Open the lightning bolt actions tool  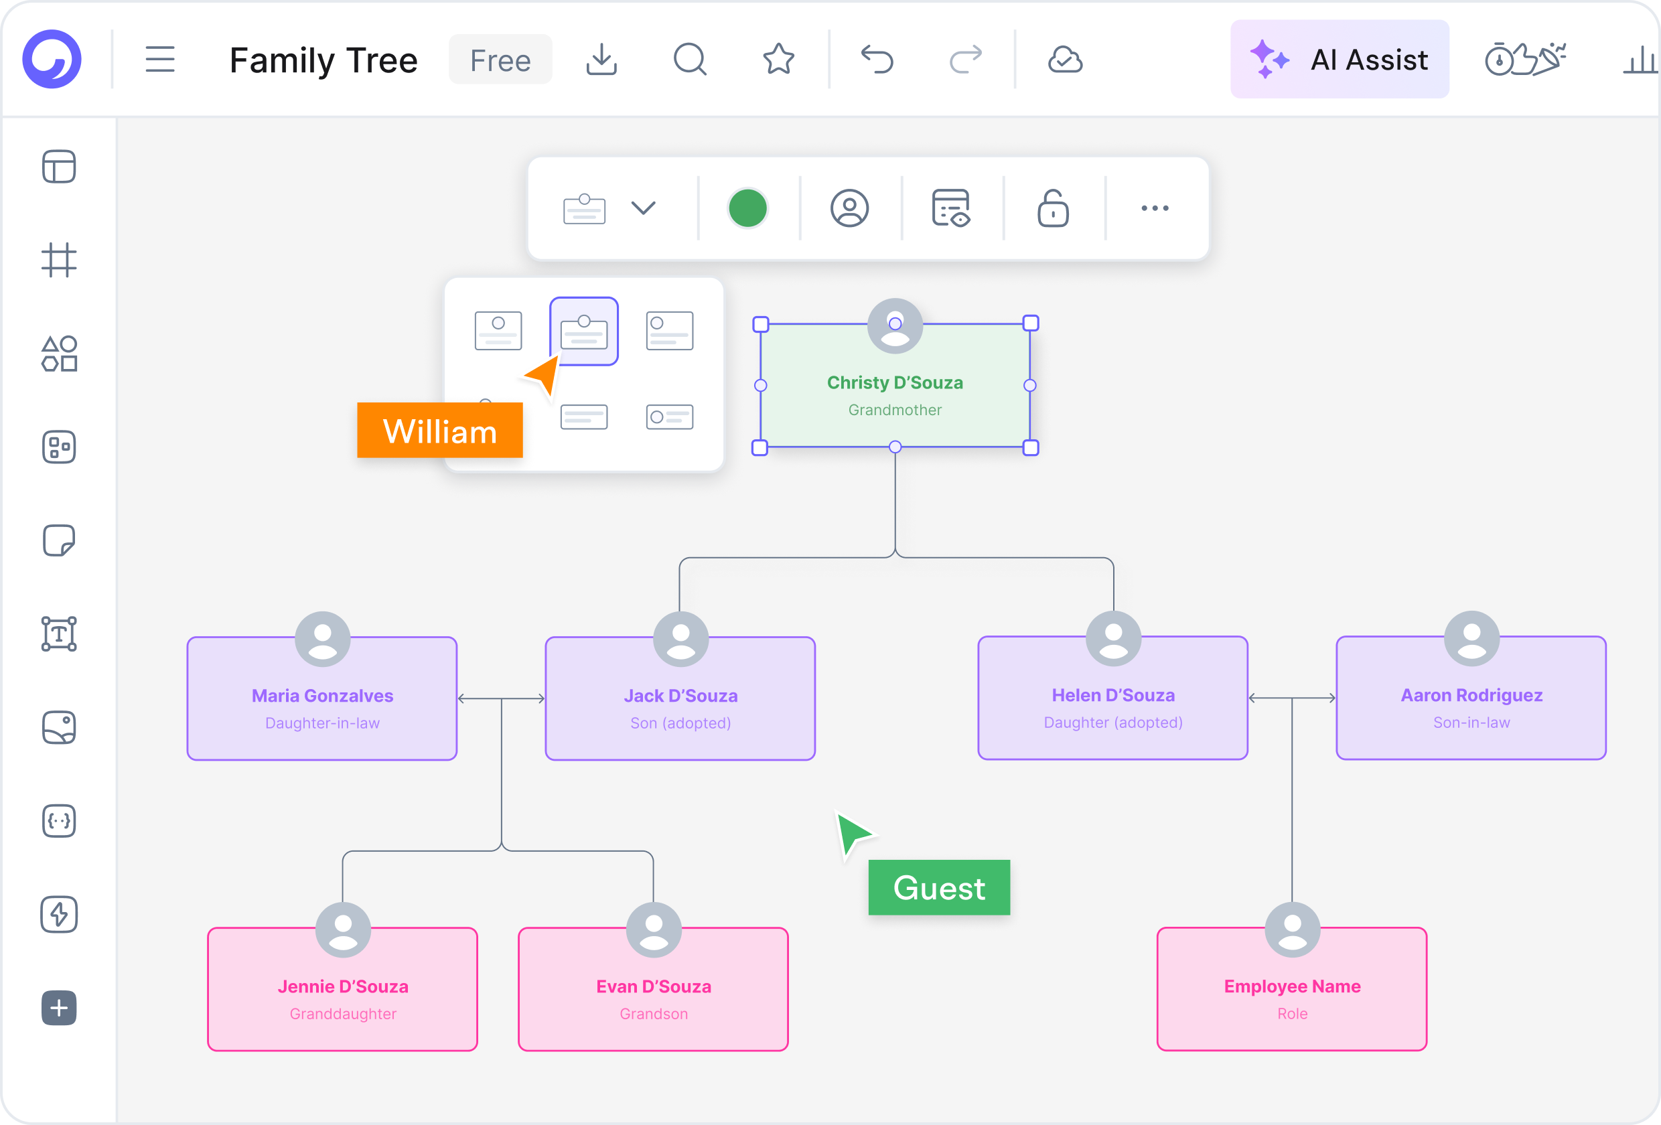[x=60, y=914]
